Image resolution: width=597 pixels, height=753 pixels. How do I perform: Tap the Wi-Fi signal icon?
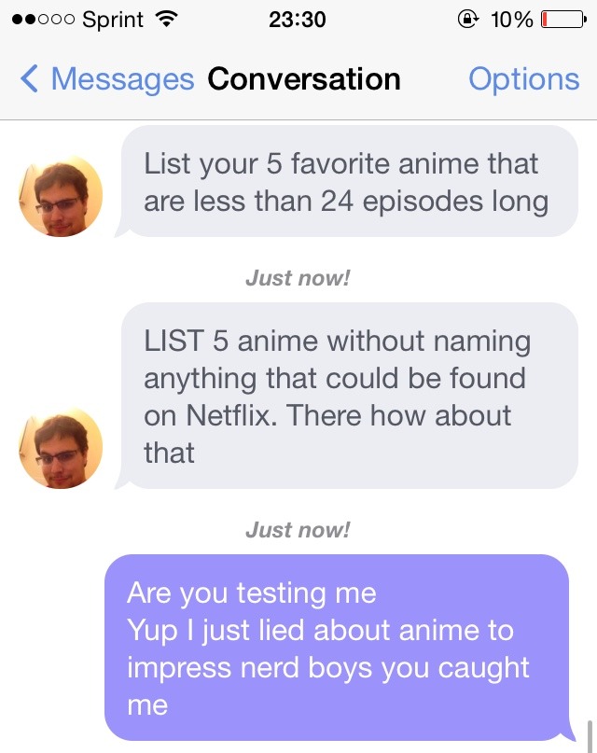168,19
